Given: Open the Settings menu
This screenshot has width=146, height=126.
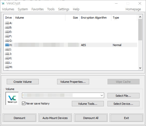Looking at the screenshot, I should (x=64, y=9).
